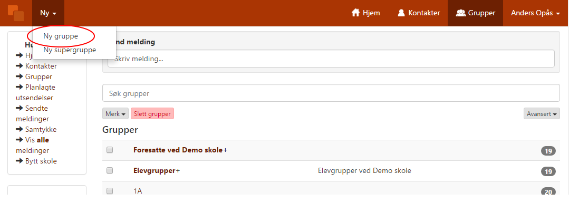The height and width of the screenshot is (202, 569).
Task: Tick the checkbox for group 1A
Action: tap(110, 191)
